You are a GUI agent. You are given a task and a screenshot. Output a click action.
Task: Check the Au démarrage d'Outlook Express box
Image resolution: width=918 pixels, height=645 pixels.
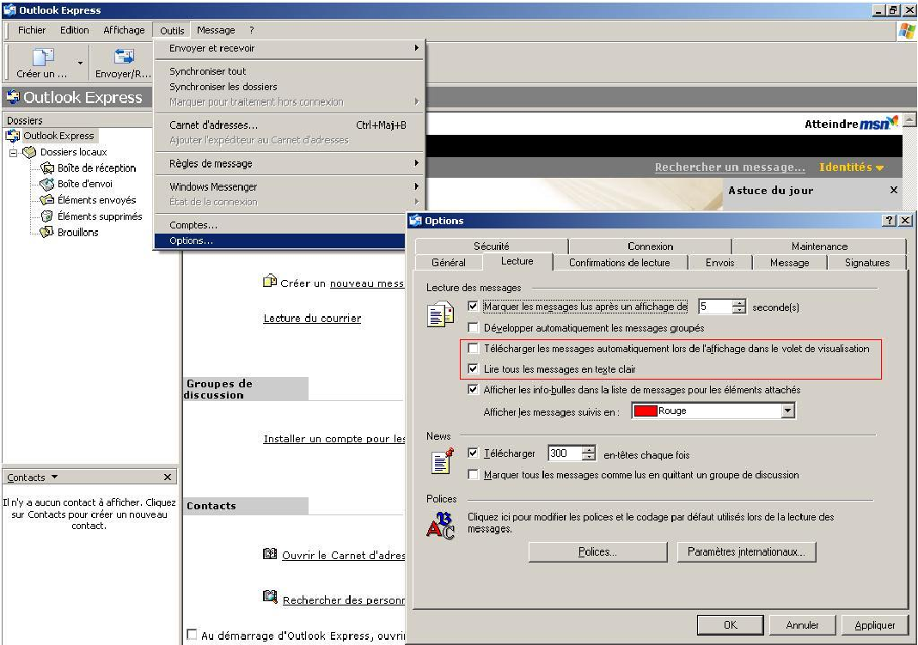coord(192,635)
